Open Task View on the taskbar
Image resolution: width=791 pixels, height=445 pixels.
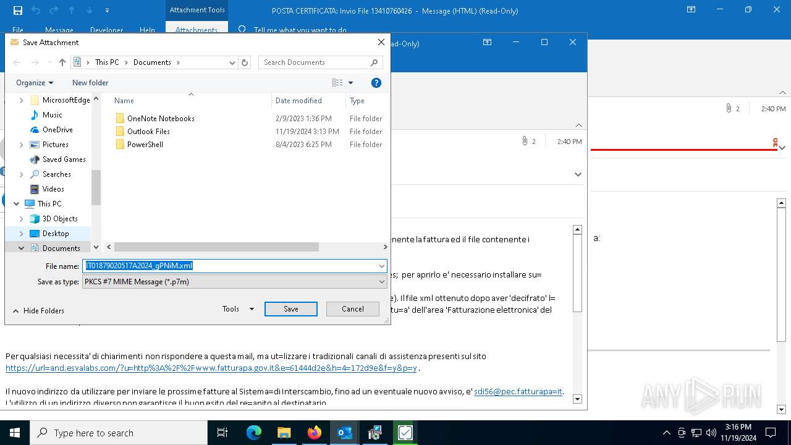click(x=222, y=433)
